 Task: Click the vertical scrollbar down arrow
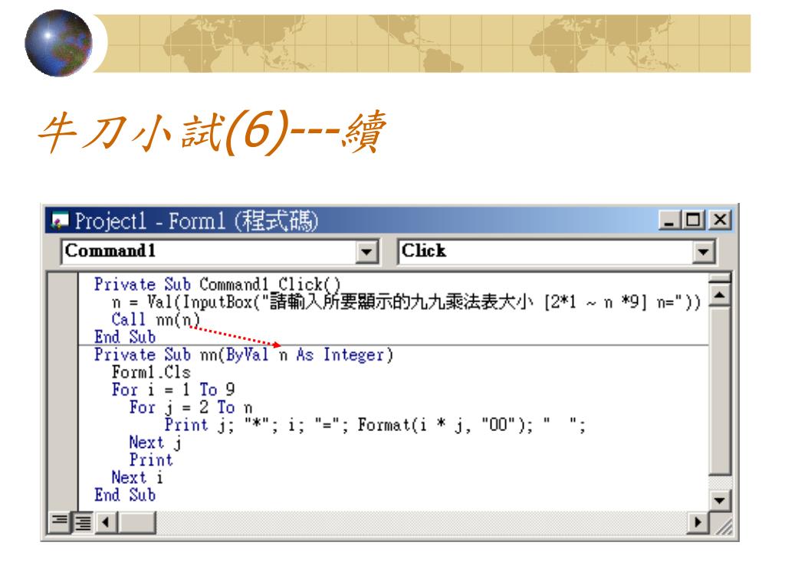point(720,500)
